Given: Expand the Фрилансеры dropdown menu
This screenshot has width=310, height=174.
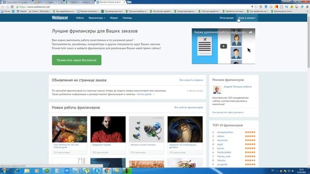Looking at the screenshot, I should click(x=97, y=18).
